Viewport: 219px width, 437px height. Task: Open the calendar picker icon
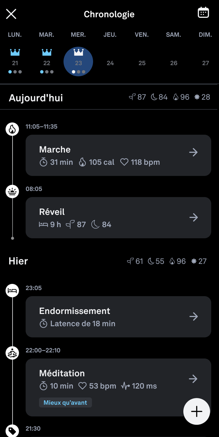click(x=203, y=13)
